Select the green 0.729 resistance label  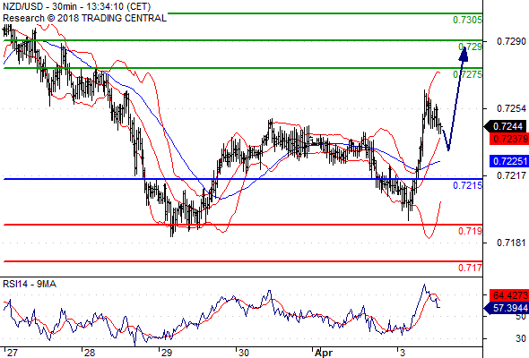[x=470, y=47]
